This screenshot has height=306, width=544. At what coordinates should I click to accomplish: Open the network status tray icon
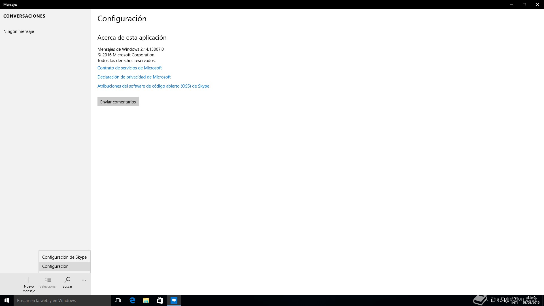point(493,300)
